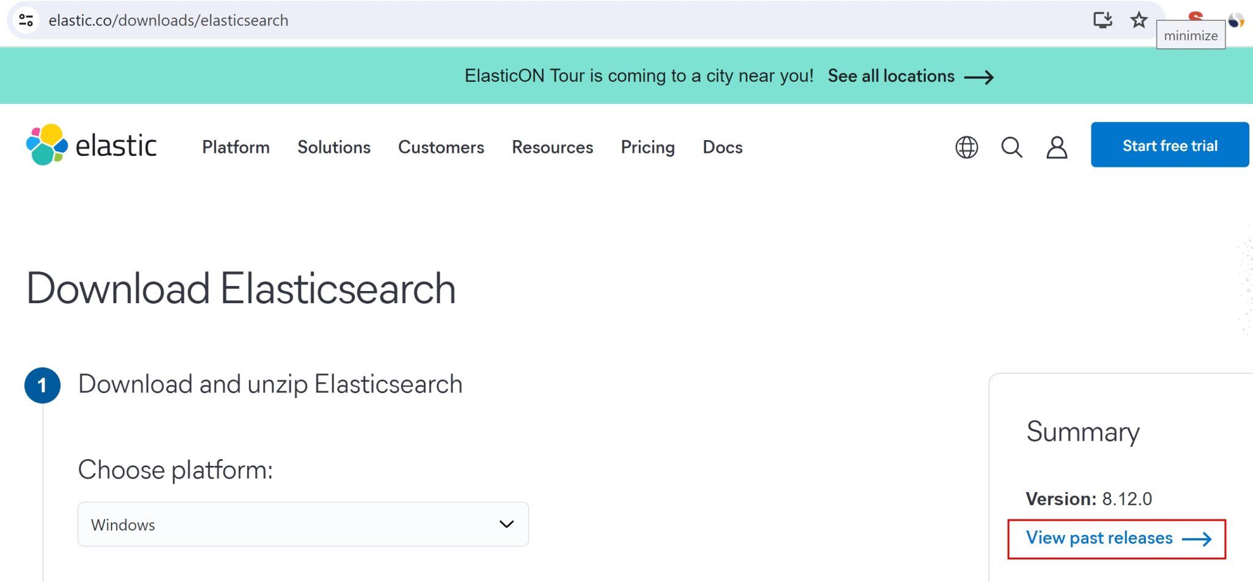Viewport: 1253px width, 582px height.
Task: Open the Resources menu item
Action: click(551, 147)
